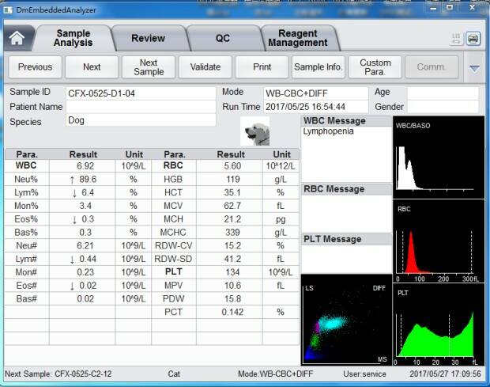Click the dog species picture
Image resolution: width=490 pixels, height=387 pixels.
(255, 131)
